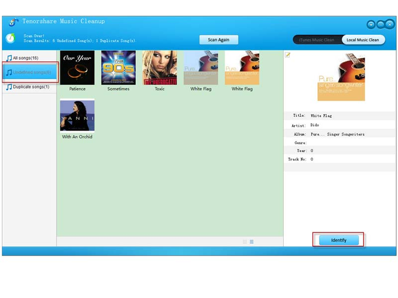Click the Artist field value Dido
Screen dimensions: 398x298
coord(314,125)
